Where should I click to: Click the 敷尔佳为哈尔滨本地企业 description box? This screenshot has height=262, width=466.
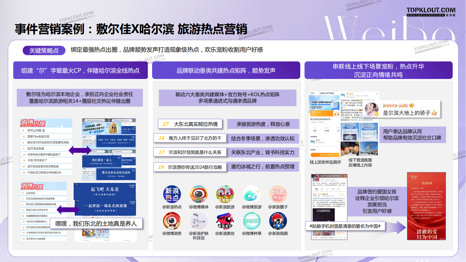pos(80,97)
